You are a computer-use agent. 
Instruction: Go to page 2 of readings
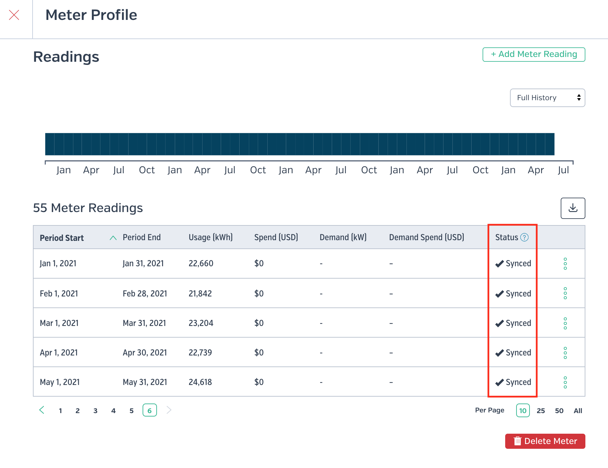[x=78, y=411]
